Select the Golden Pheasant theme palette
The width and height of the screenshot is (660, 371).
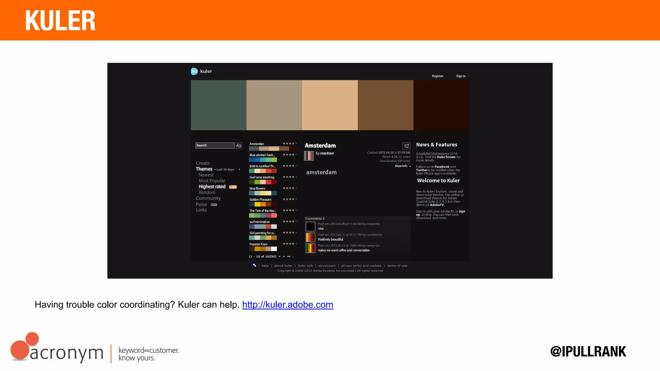coord(263,204)
